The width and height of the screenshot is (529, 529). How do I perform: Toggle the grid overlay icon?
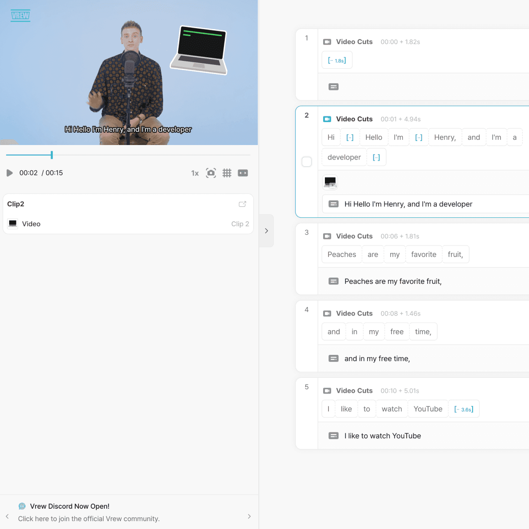tap(227, 173)
